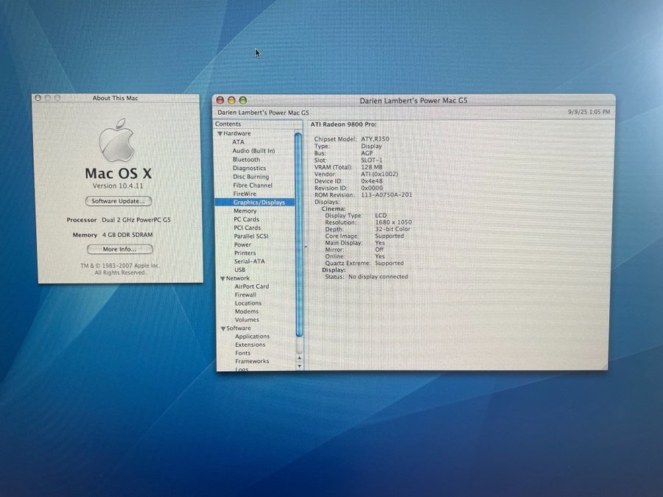Minimize the System Profiler window

click(231, 101)
